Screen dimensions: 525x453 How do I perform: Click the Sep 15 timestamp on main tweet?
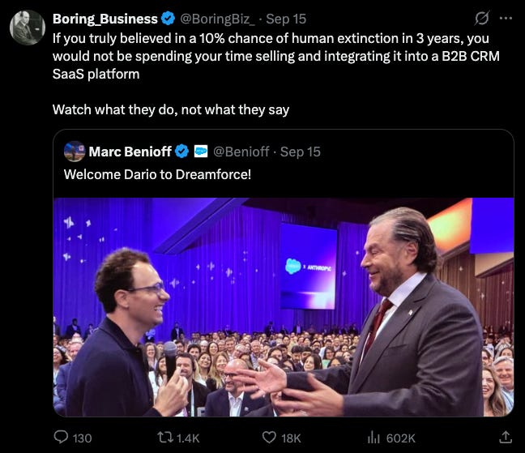coord(286,19)
